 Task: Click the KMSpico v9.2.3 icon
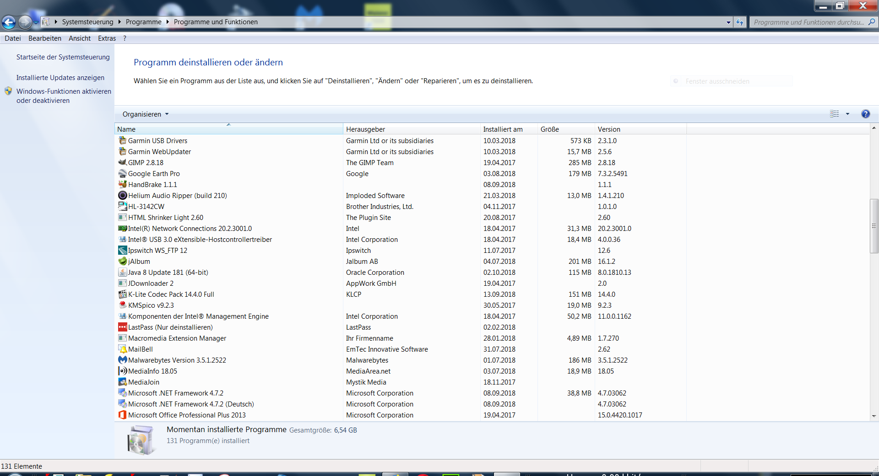click(x=122, y=305)
